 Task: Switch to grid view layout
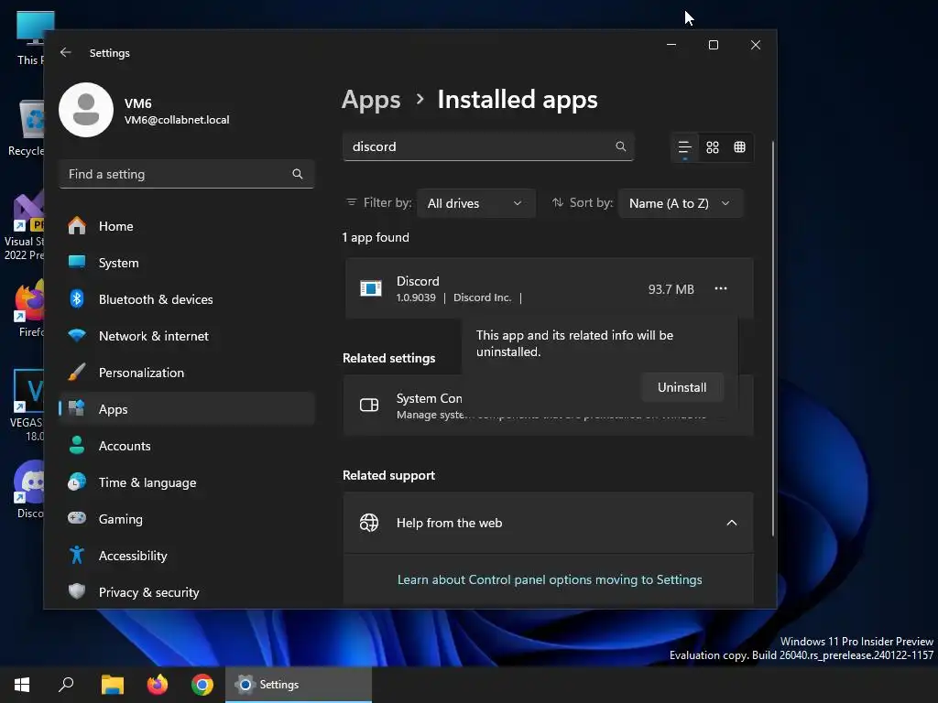coord(713,147)
